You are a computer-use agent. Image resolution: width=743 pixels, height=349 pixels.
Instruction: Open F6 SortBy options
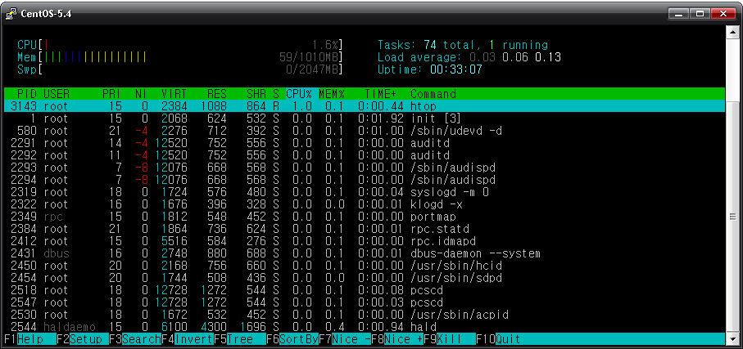pyautogui.click(x=292, y=339)
